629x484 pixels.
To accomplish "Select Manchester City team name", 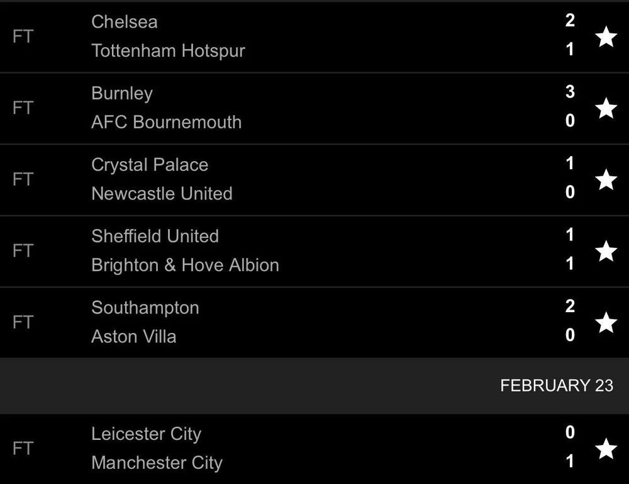I will click(x=157, y=463).
